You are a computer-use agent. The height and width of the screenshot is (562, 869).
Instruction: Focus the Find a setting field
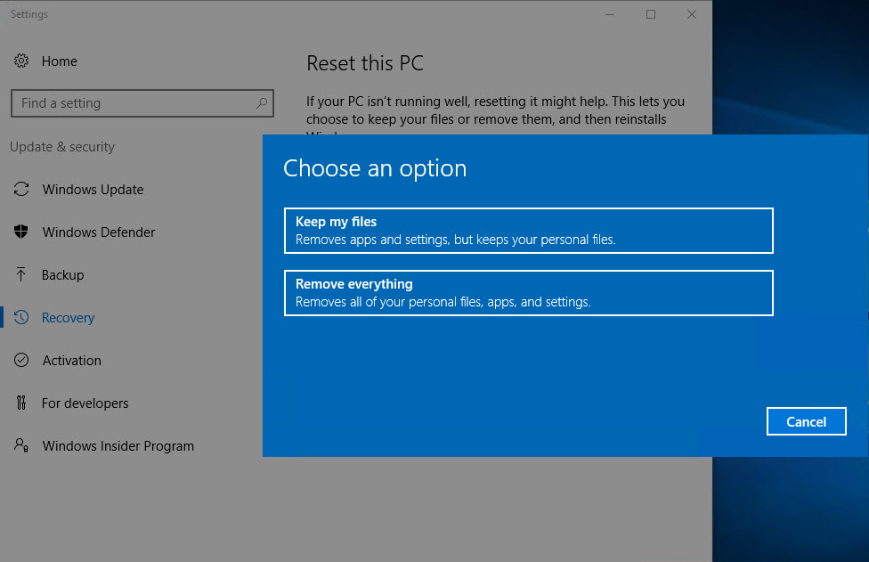(142, 103)
